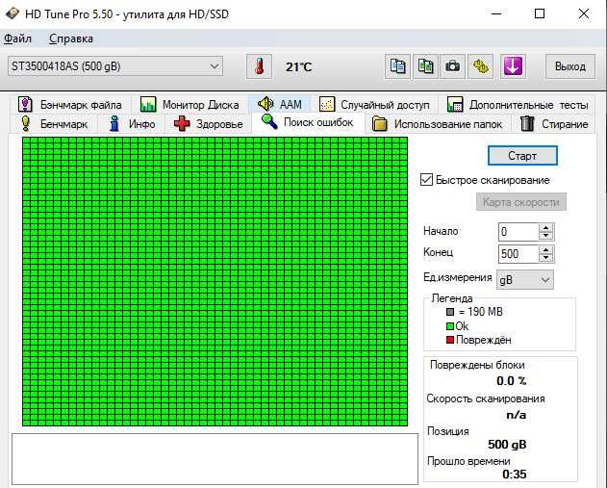607x488 pixels.
Task: Select the Поиск ошибок tab
Action: click(x=308, y=122)
